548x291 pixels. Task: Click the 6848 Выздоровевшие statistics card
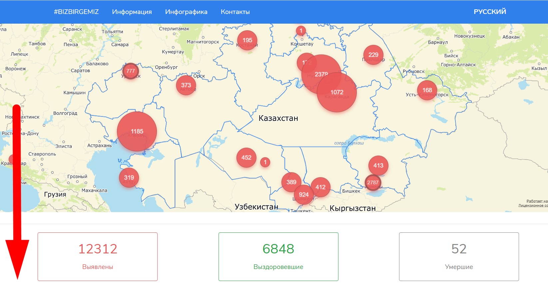[x=278, y=256]
